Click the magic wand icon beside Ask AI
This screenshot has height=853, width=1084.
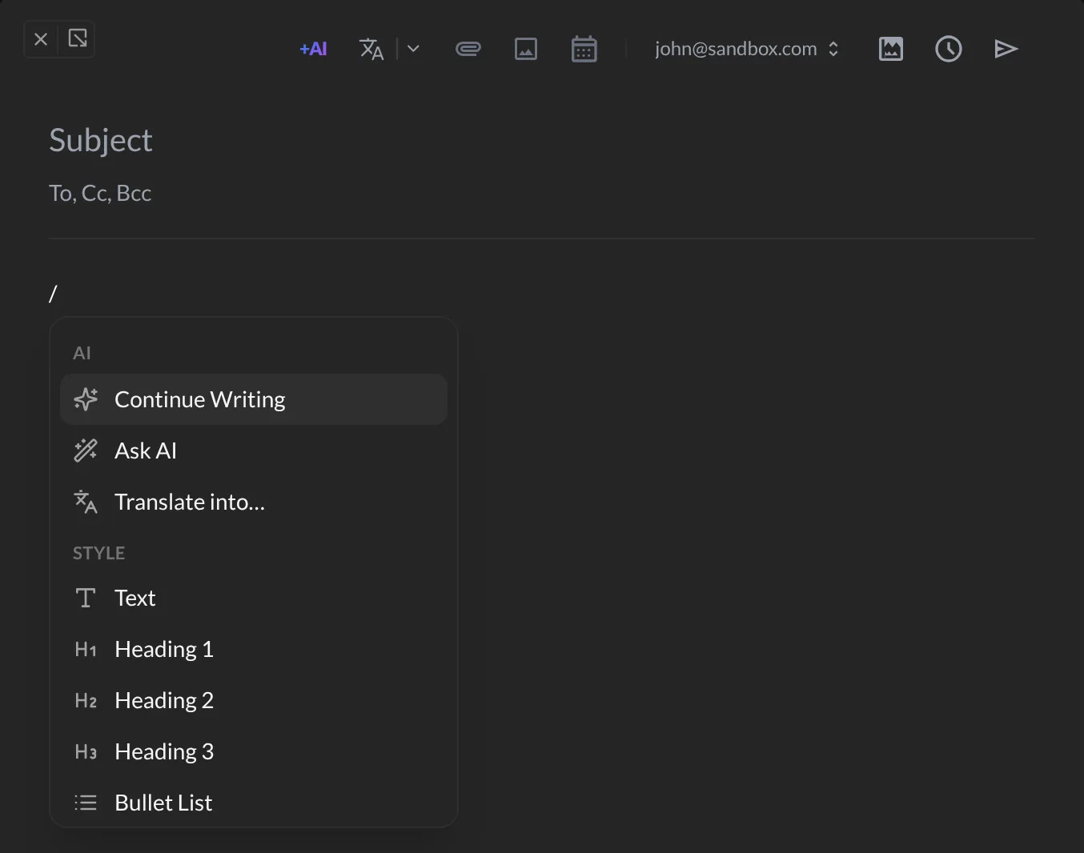click(x=86, y=451)
